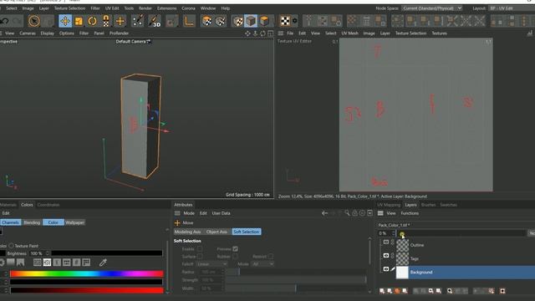Image resolution: width=535 pixels, height=301 pixels.
Task: Click the Undo arrow icon
Action: (5, 21)
